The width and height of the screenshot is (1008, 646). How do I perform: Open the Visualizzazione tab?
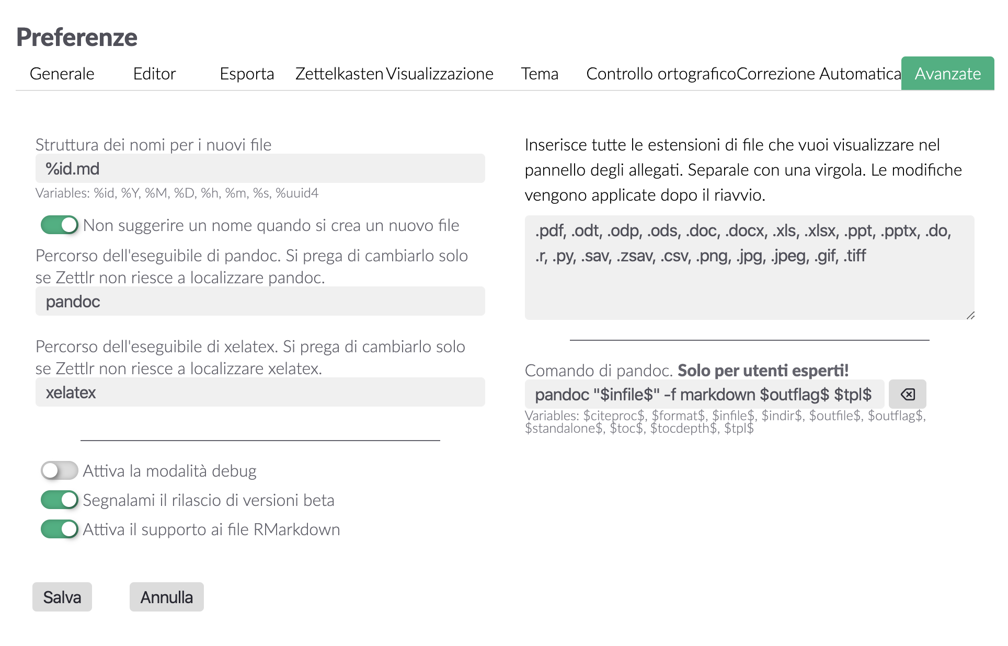tap(440, 74)
